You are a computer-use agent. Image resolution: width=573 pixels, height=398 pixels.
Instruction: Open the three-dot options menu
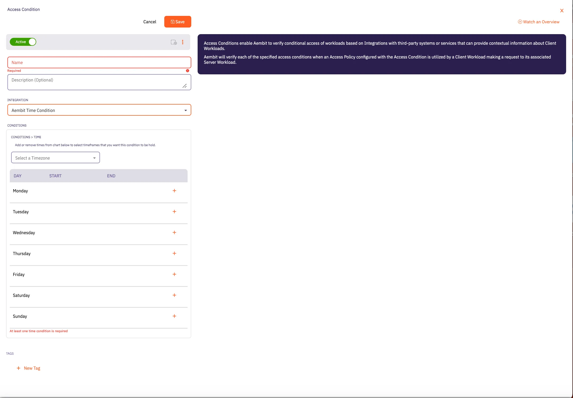[x=183, y=42]
